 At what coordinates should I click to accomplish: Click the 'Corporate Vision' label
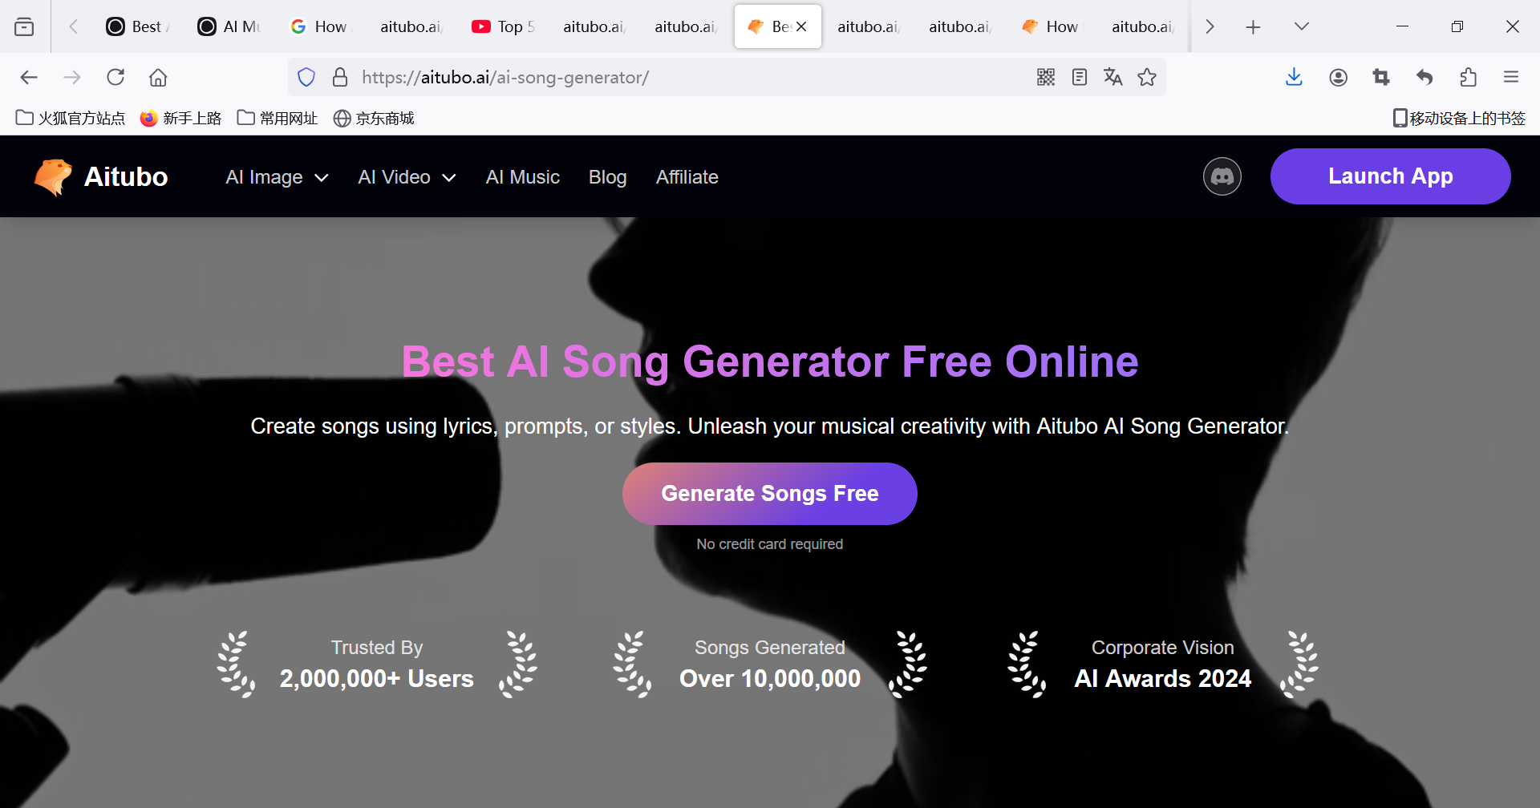[x=1163, y=648]
